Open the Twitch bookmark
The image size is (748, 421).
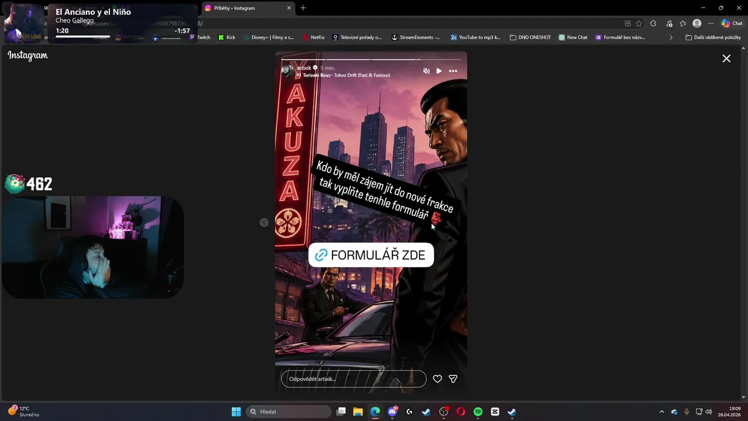coord(200,37)
